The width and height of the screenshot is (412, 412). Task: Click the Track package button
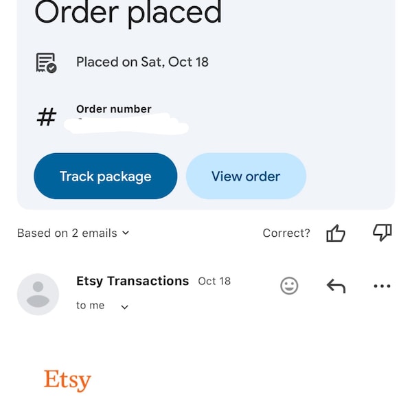coord(106,176)
